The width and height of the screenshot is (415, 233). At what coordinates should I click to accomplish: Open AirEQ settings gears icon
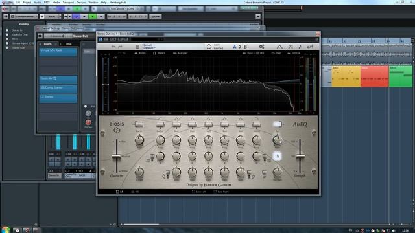[261, 47]
